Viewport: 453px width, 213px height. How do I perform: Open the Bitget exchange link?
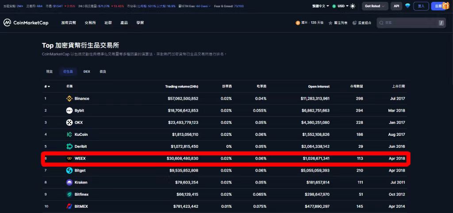(x=80, y=170)
